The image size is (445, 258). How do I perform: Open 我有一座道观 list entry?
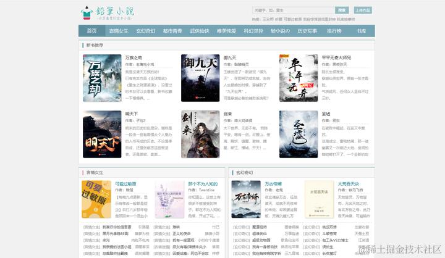(x=184, y=240)
